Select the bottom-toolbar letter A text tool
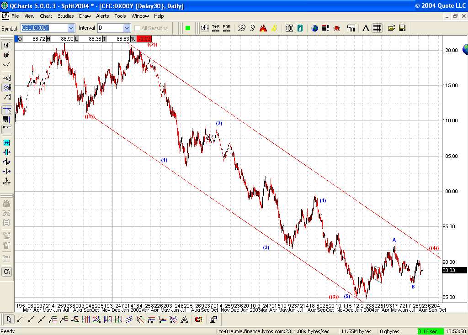Viewport: 468px width, 335px height. tap(185, 319)
